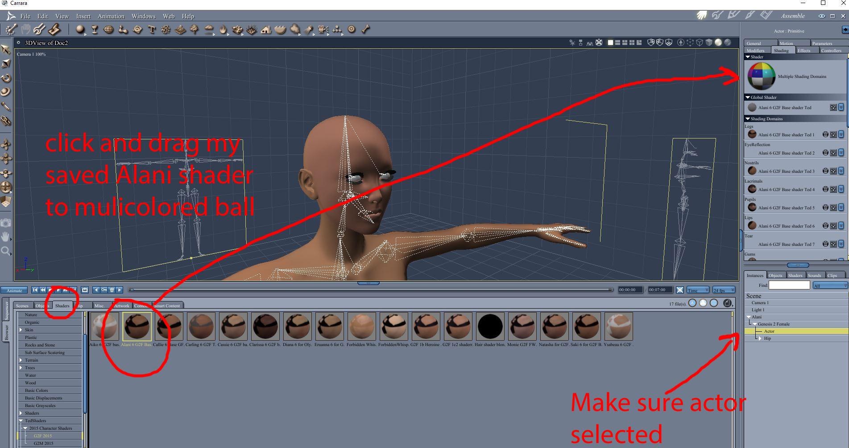Open the Insert menu

(x=83, y=16)
